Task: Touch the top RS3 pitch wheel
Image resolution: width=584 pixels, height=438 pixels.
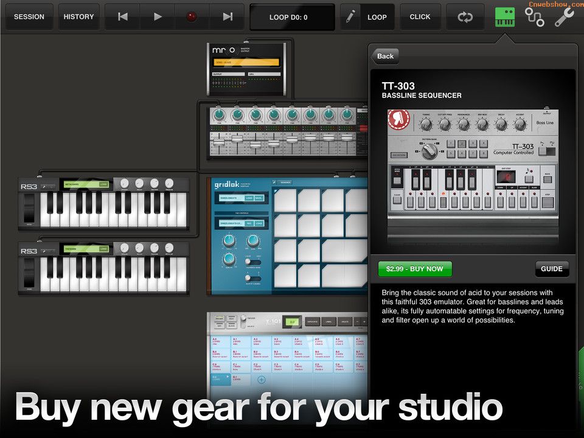Action: click(x=29, y=208)
